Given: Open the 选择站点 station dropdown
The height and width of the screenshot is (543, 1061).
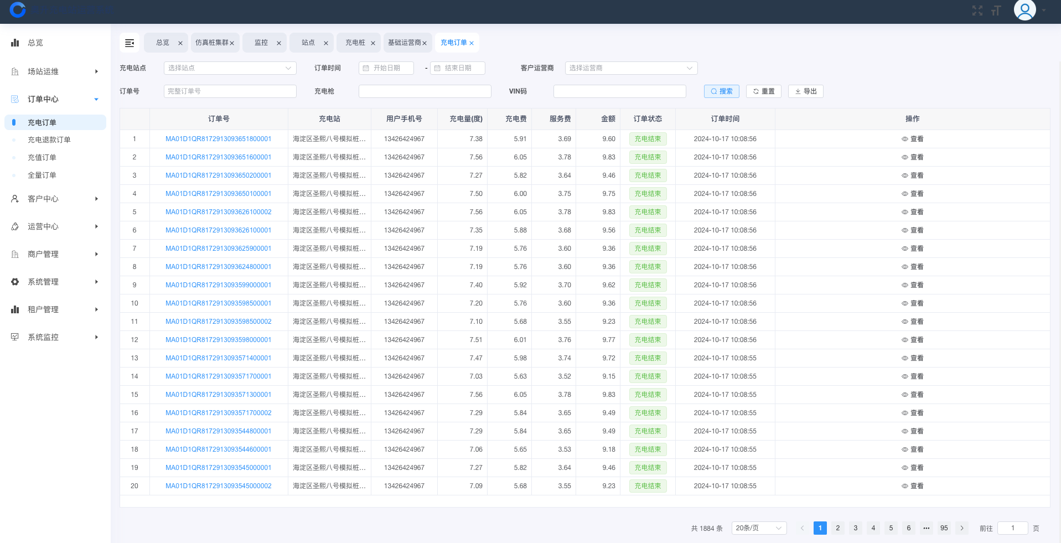Looking at the screenshot, I should tap(230, 68).
